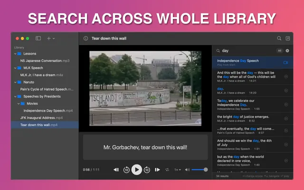Mute audio with the speaker icon
This screenshot has height=190, width=304.
point(187,170)
